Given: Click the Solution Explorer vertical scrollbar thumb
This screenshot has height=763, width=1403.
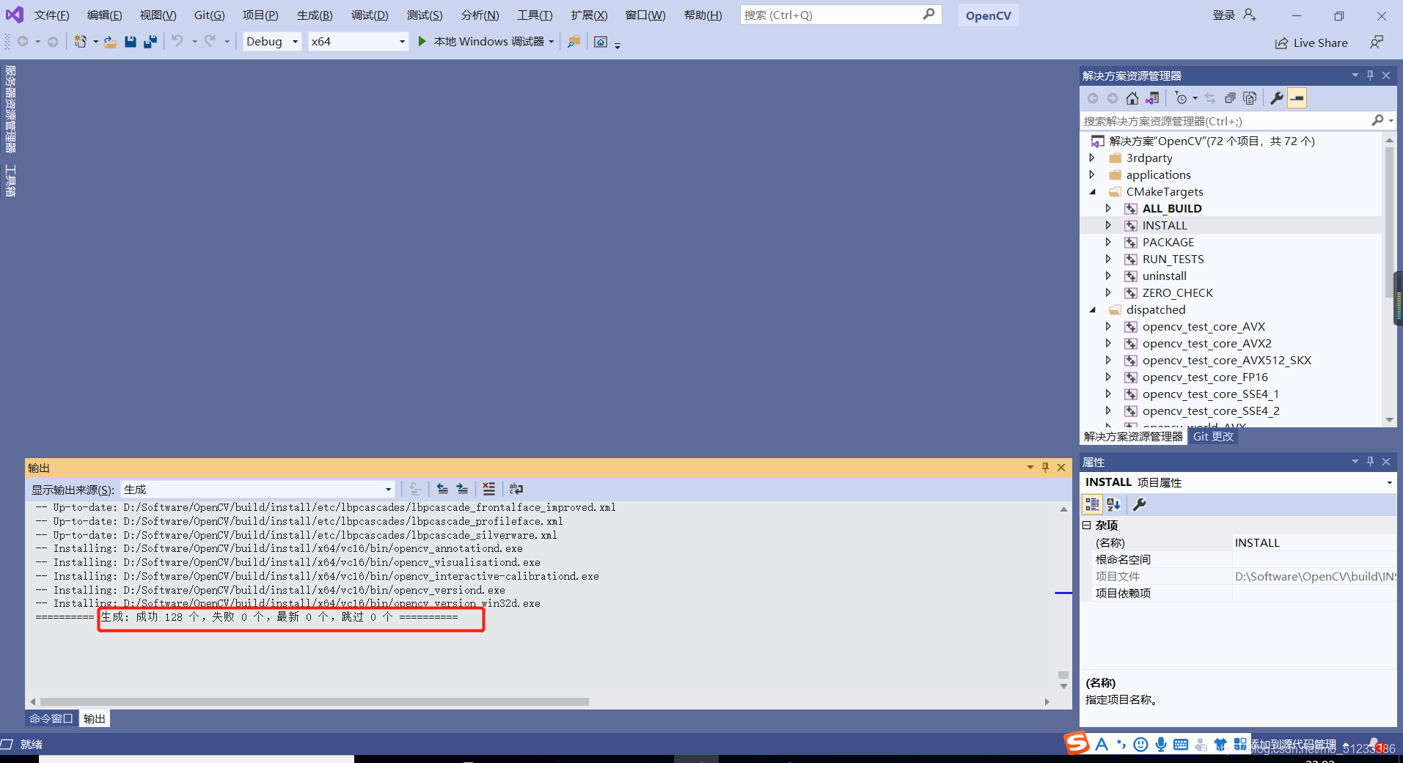Looking at the screenshot, I should [1389, 222].
